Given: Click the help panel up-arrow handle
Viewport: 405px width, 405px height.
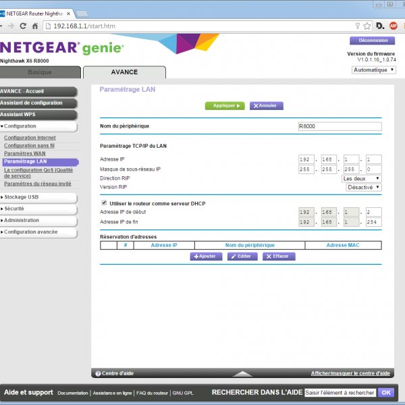Looking at the screenshot, I should point(242,373).
